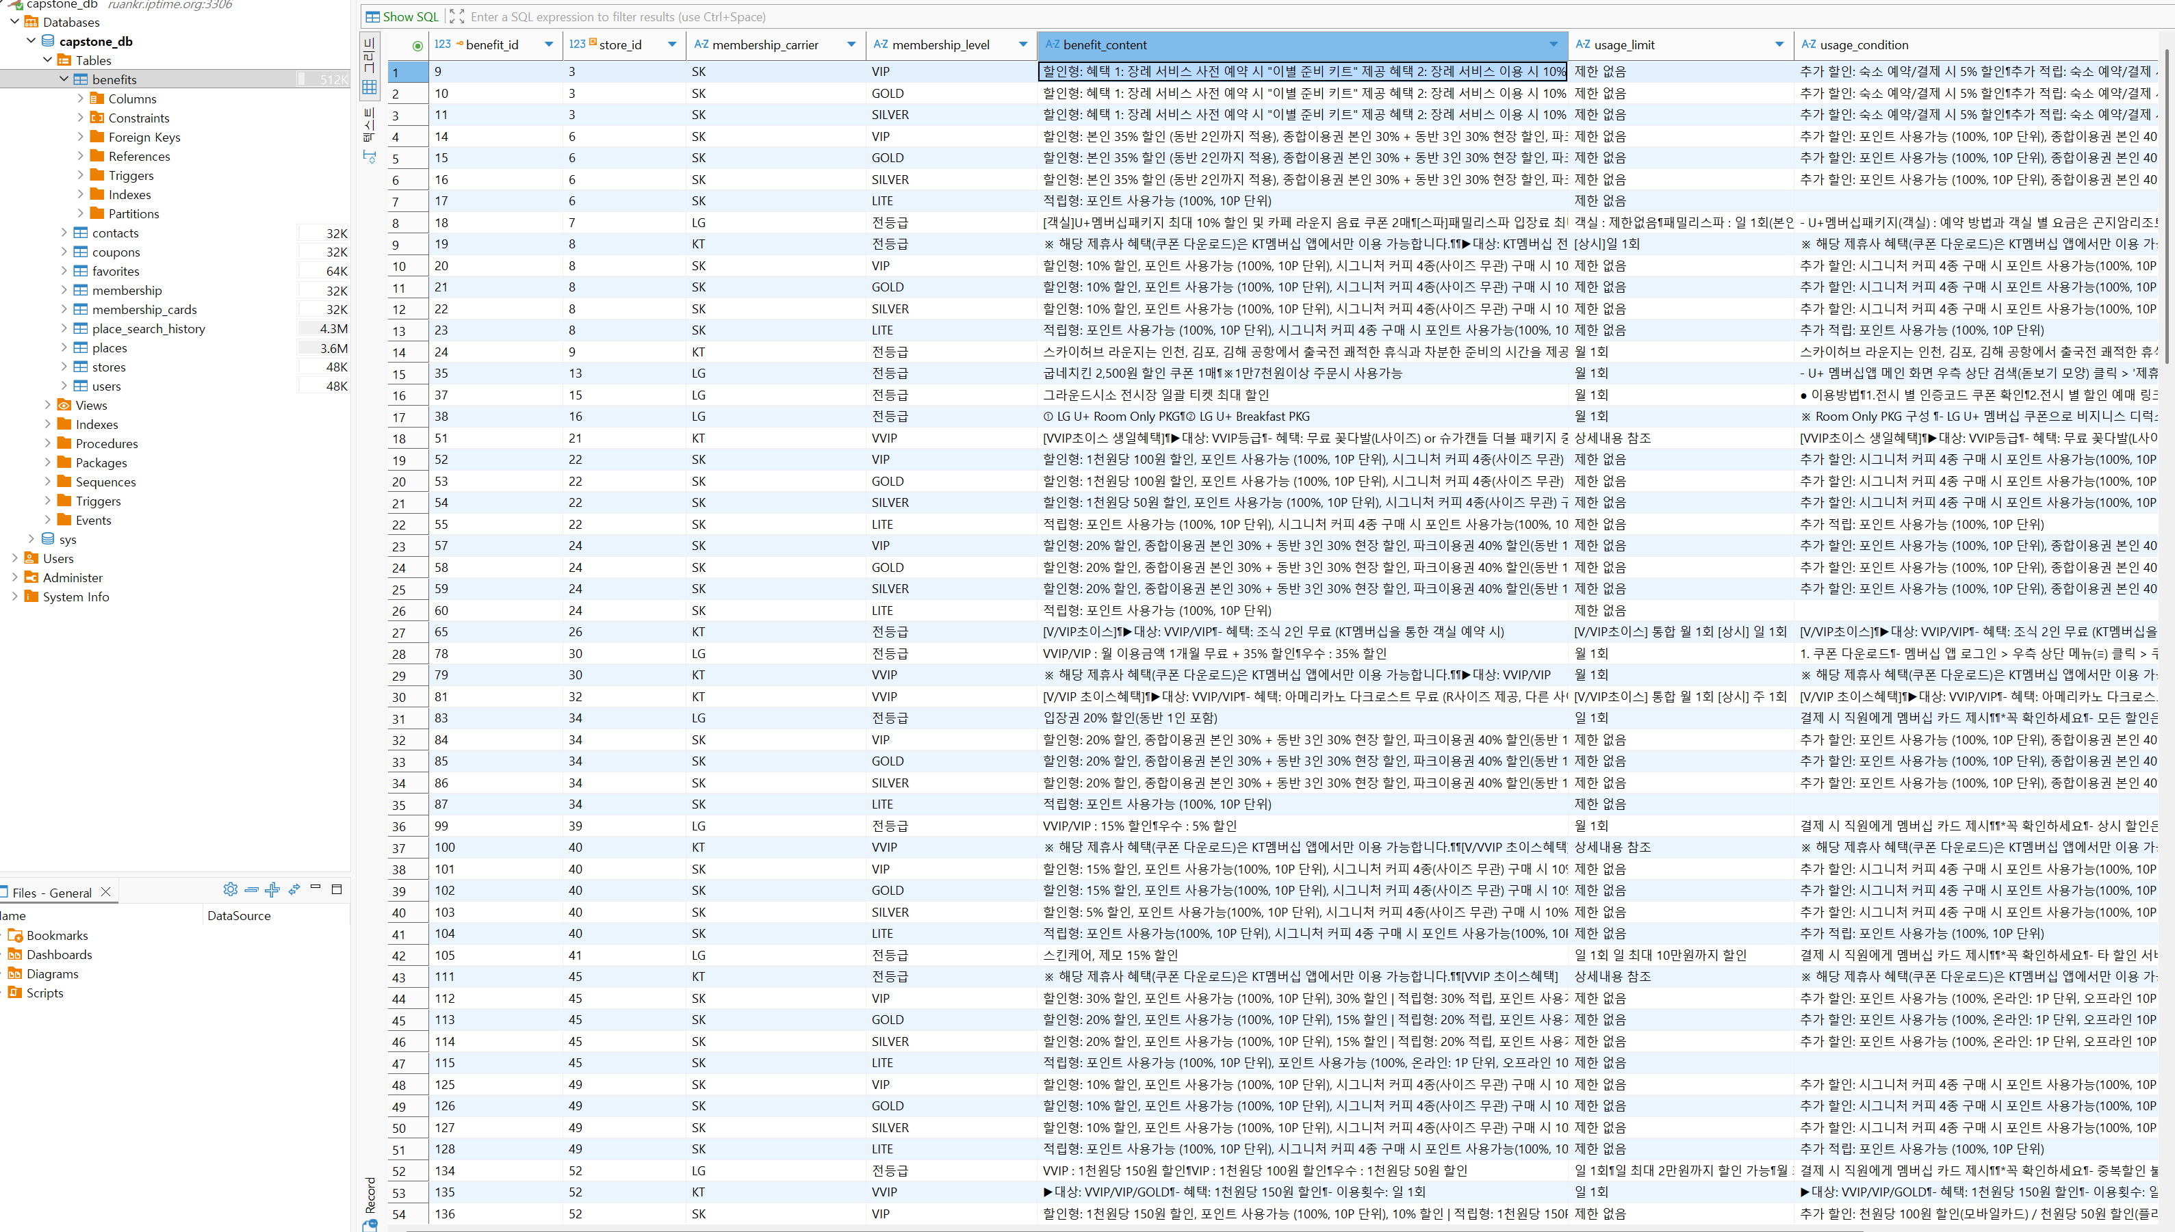
Task: Open benefit_content column filter dropdown
Action: tap(1554, 45)
